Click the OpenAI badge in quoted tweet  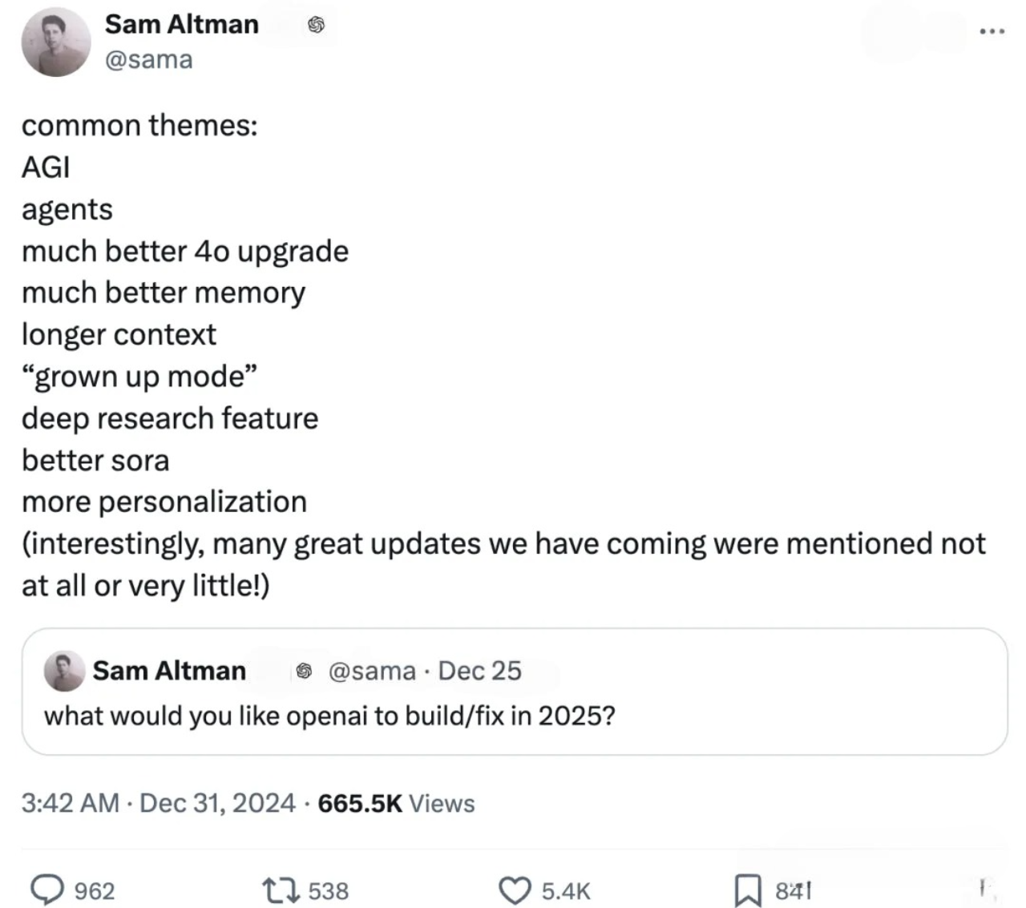pyautogui.click(x=304, y=671)
